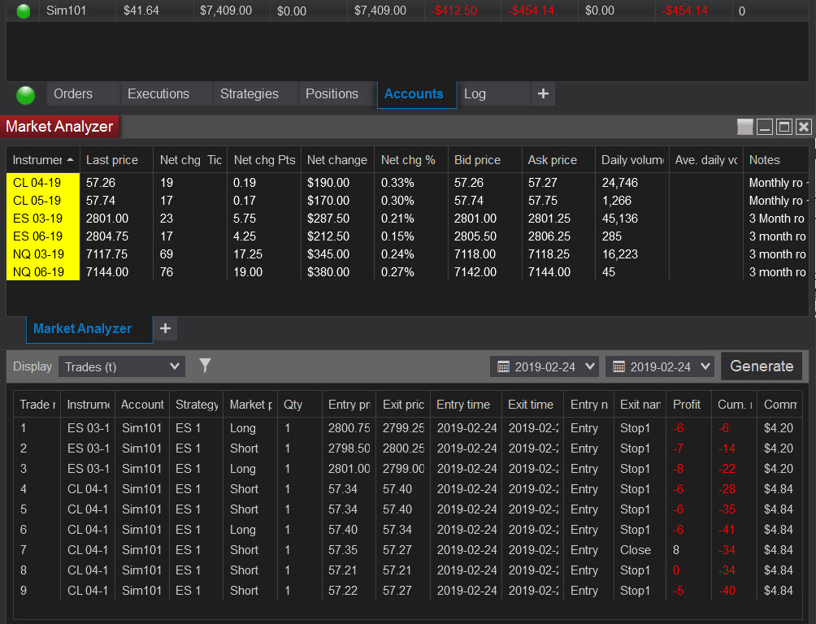This screenshot has height=624, width=816.
Task: Select the ES 06-19 instrument cell
Action: click(43, 236)
